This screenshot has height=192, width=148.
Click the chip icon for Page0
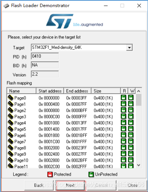(10, 98)
